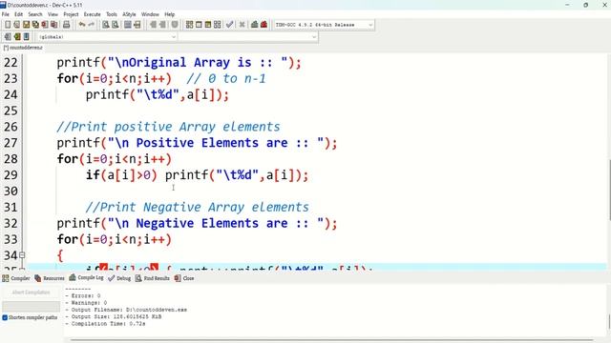The height and width of the screenshot is (343, 611).
Task: Click the comment "//Print positive Array elements"
Action: click(168, 127)
